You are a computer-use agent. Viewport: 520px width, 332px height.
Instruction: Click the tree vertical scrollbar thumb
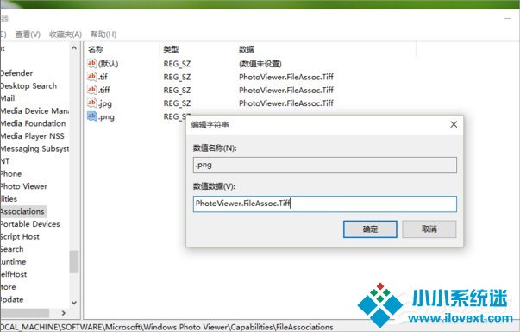(x=74, y=261)
